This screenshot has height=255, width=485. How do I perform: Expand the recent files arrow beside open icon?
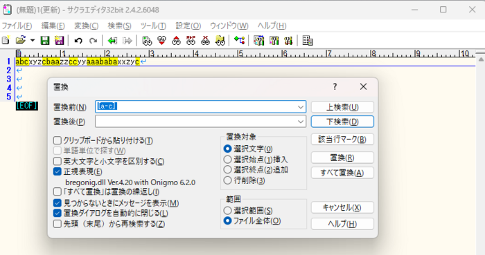click(x=33, y=40)
